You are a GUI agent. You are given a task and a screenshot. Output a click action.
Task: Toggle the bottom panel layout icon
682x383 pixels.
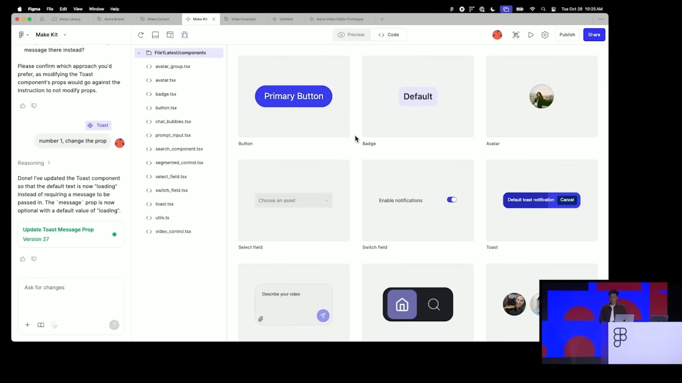(155, 35)
